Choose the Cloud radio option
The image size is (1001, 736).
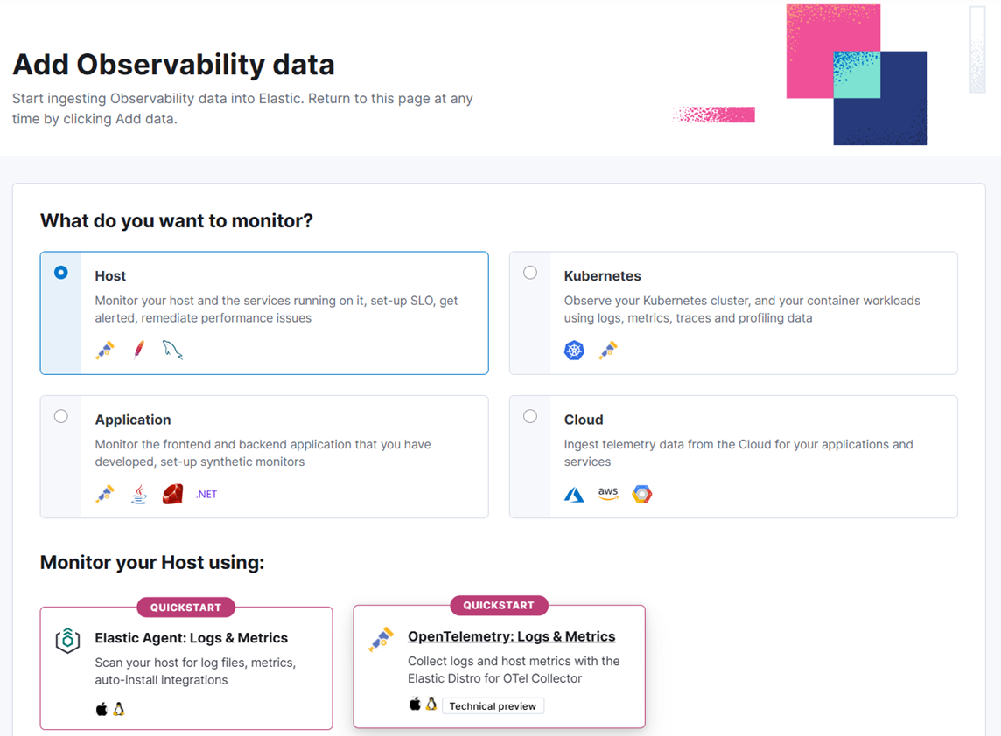tap(530, 416)
